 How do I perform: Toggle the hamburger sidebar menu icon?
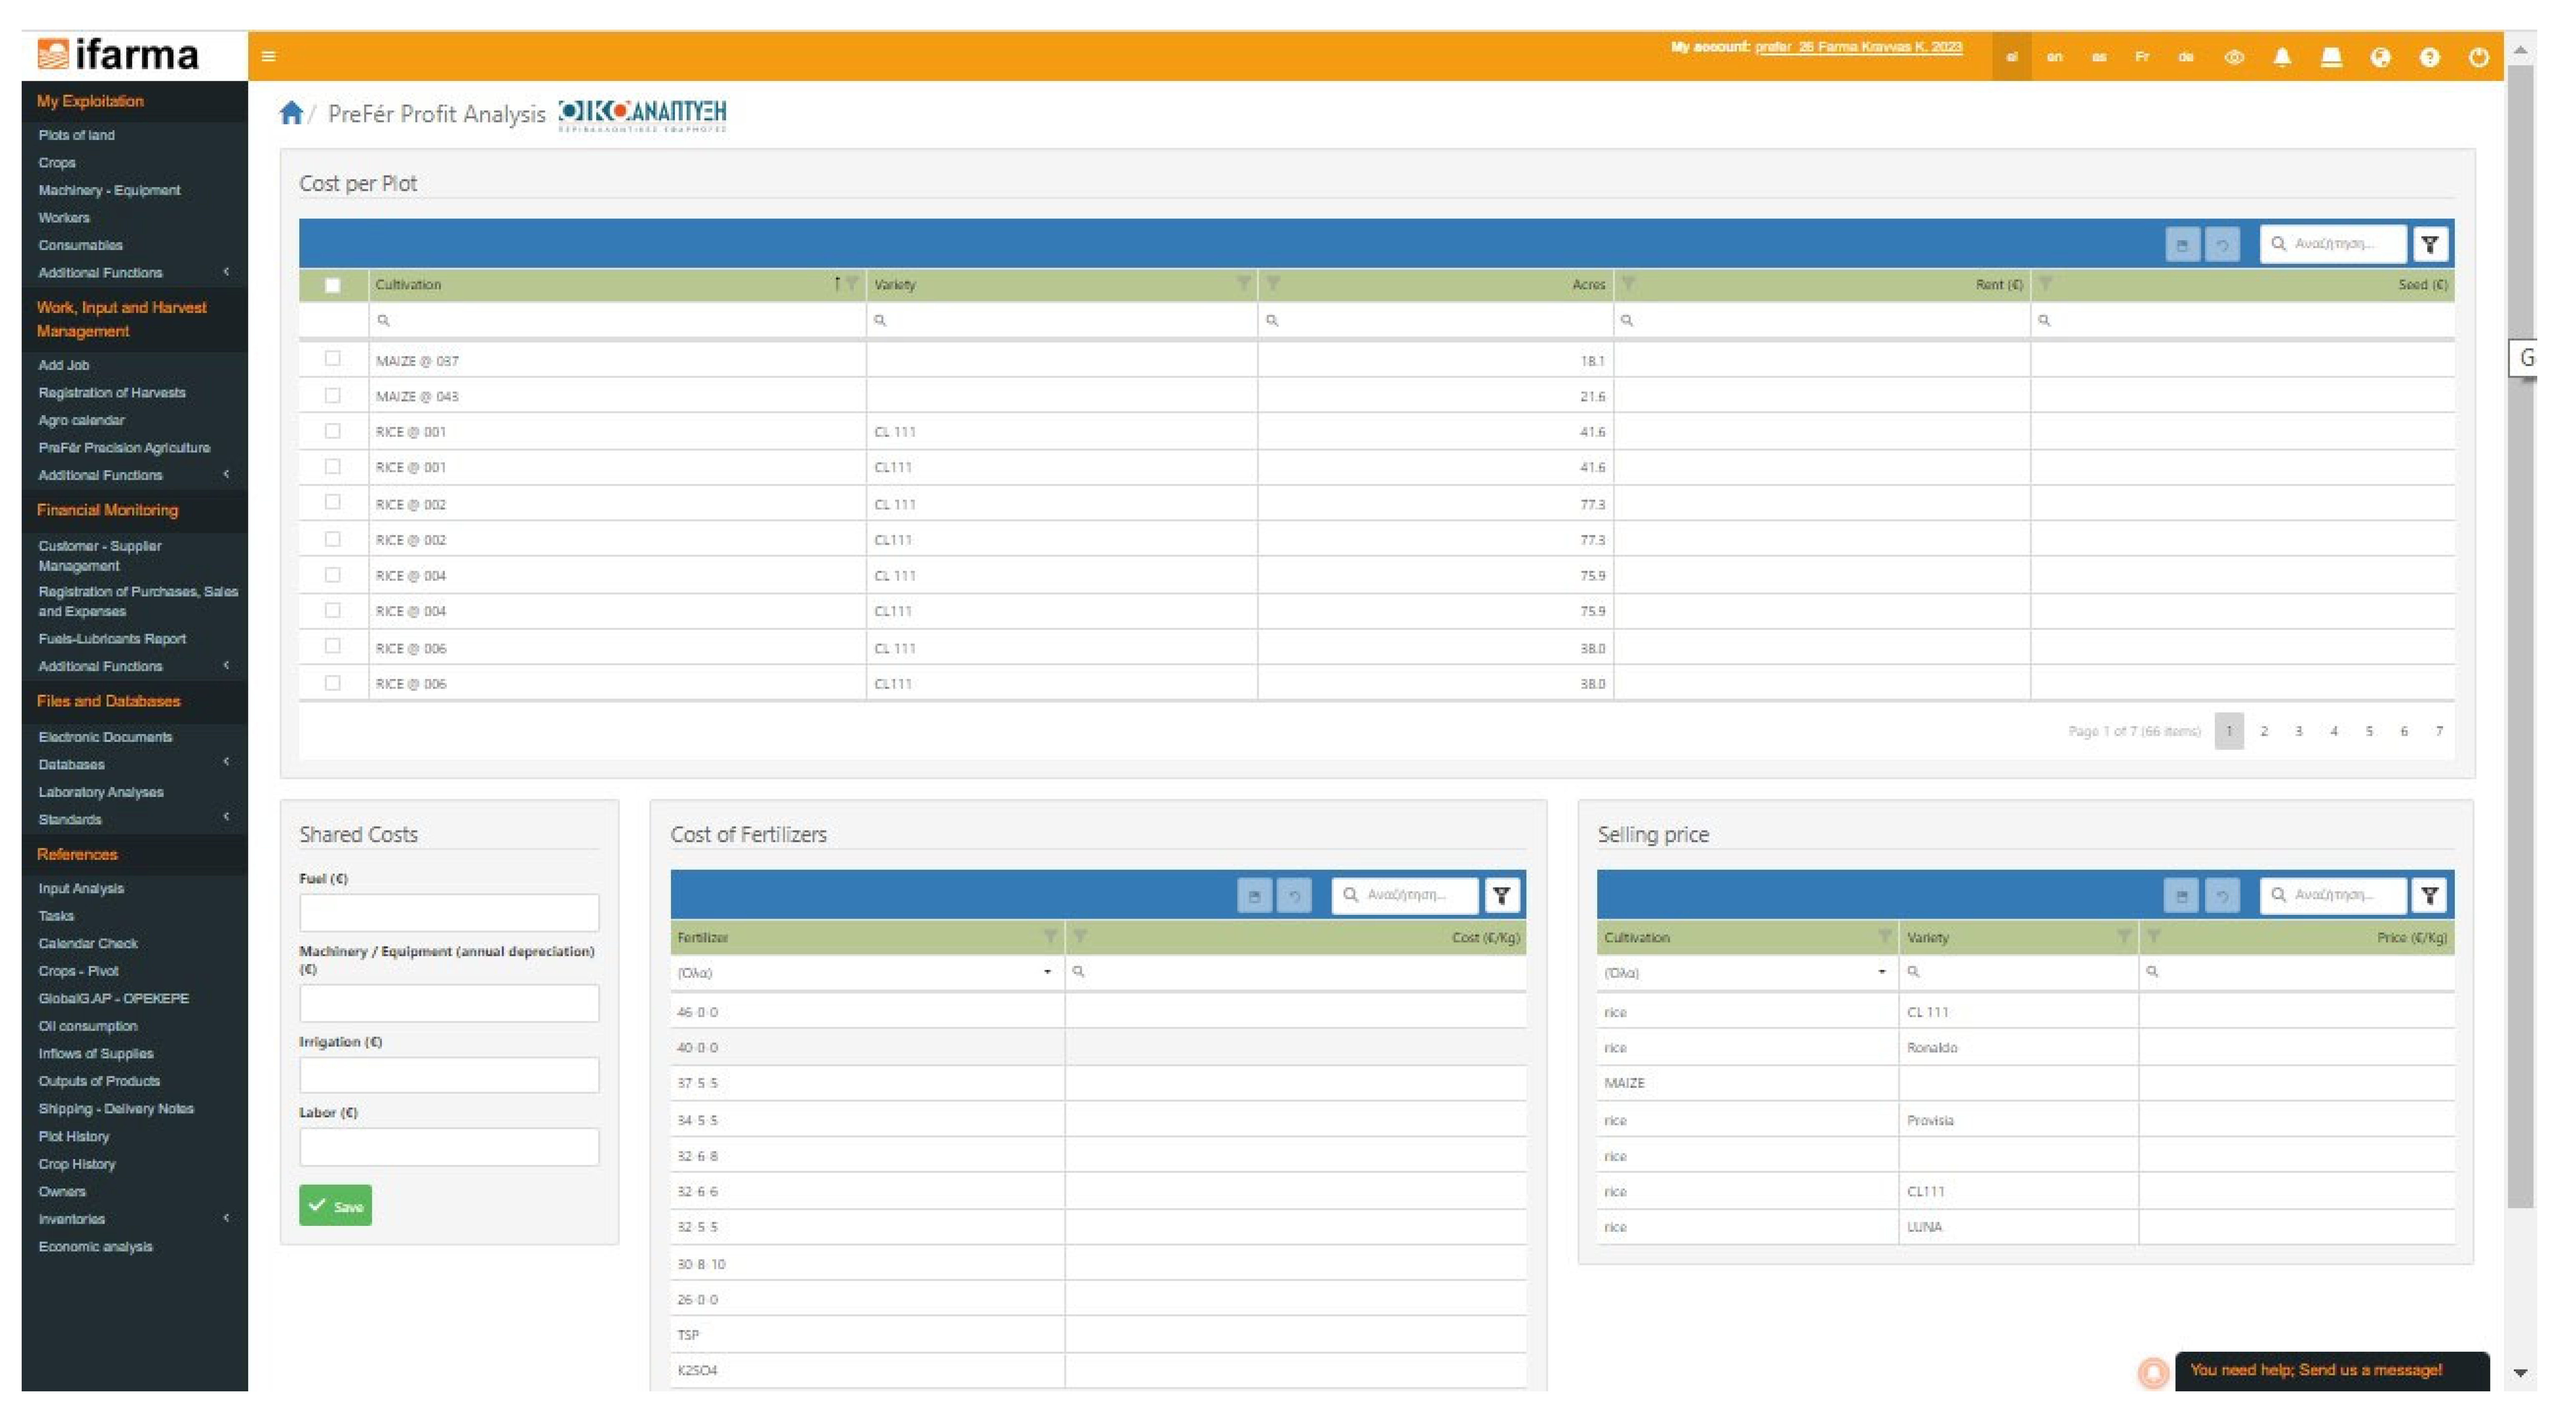269,56
